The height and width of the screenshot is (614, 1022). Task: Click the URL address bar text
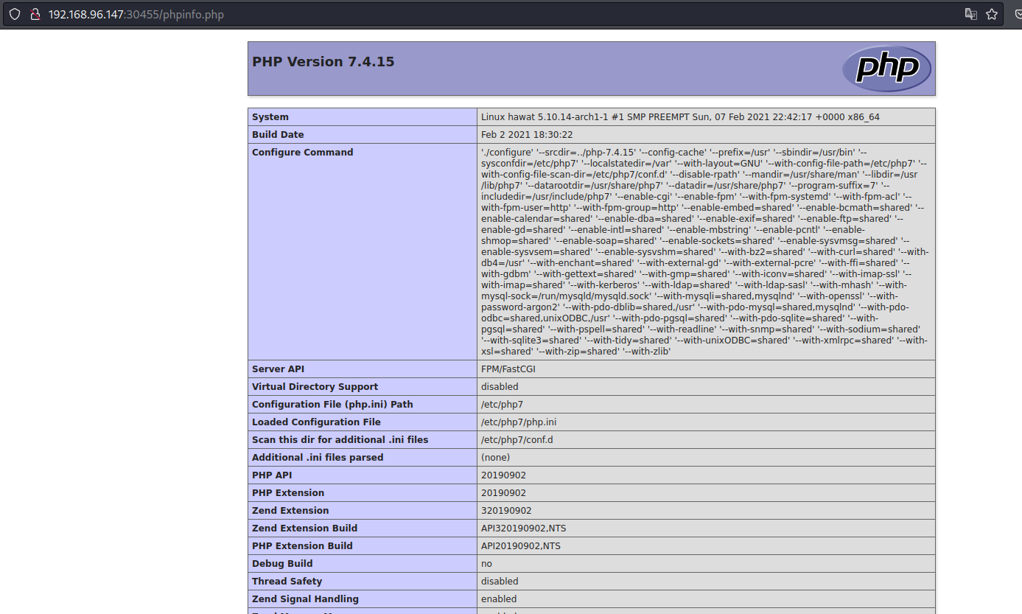click(136, 15)
